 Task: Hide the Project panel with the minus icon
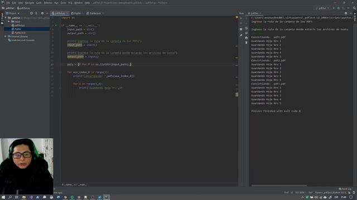pos(47,13)
